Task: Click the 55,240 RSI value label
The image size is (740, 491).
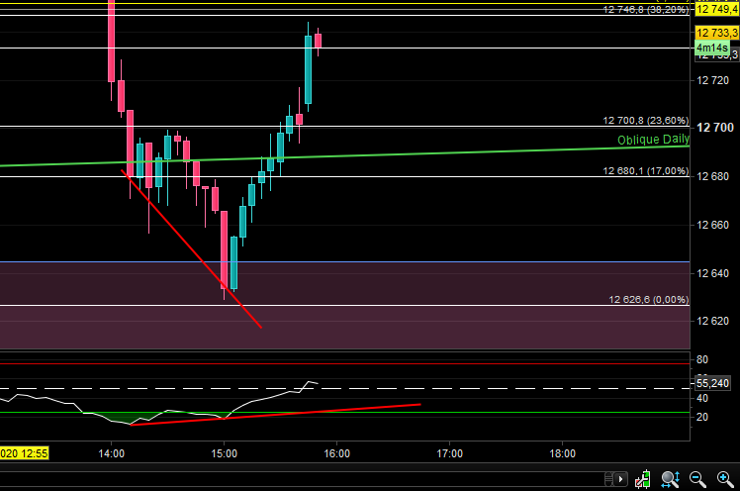Action: click(712, 383)
